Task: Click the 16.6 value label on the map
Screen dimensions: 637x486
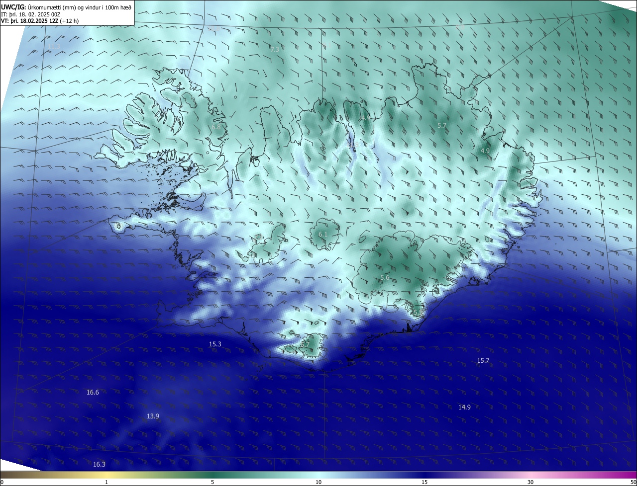Action: pos(93,392)
